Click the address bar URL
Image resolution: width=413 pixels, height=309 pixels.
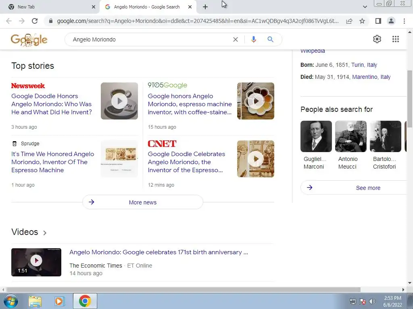click(x=198, y=21)
